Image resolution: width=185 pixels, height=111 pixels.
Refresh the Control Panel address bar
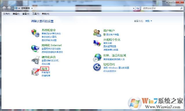(x=138, y=8)
